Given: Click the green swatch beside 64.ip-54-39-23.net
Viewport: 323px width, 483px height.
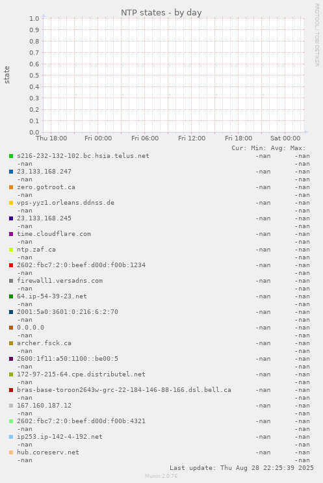Looking at the screenshot, I should click(11, 296).
